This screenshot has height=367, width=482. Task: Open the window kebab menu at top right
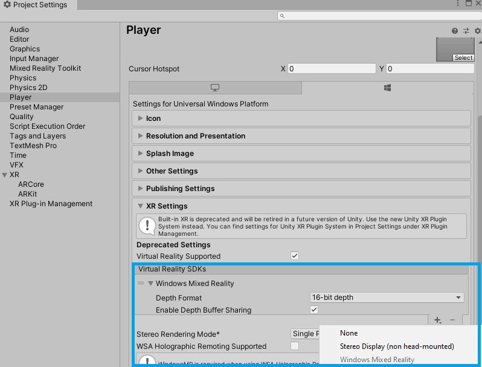click(458, 4)
